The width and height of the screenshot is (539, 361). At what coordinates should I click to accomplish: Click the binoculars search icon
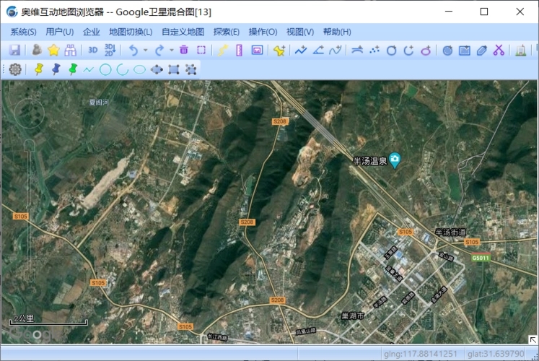71,51
